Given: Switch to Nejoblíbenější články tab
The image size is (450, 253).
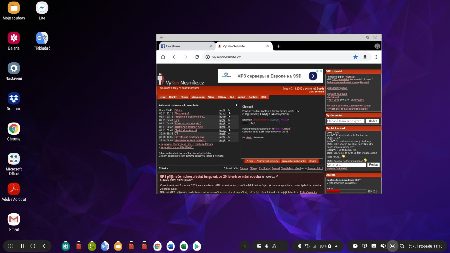Looking at the screenshot, I should pos(294,161).
